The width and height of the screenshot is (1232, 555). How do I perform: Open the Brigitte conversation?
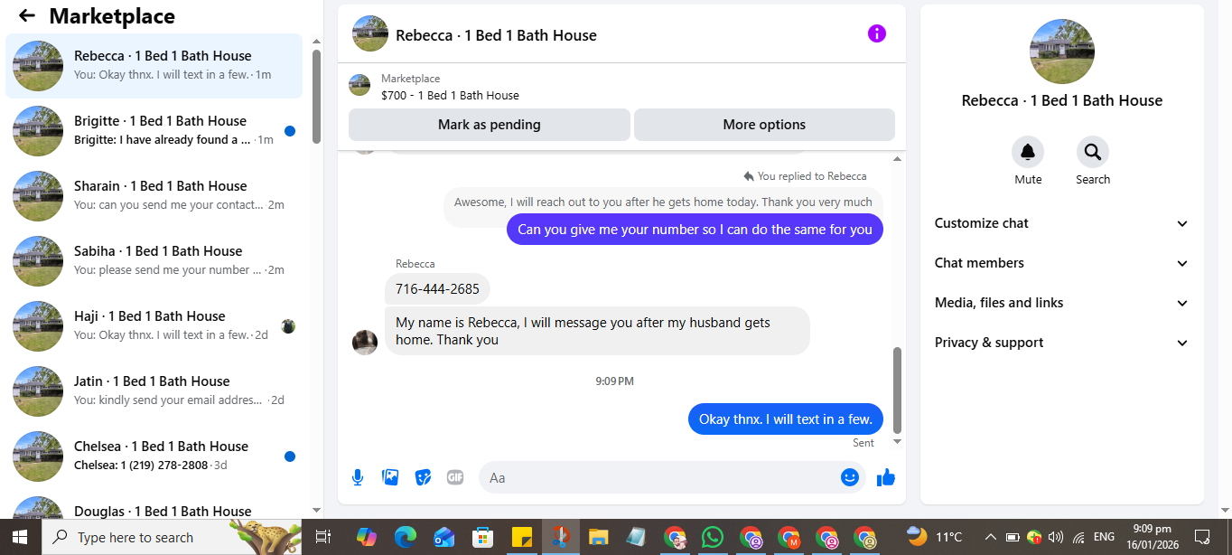point(154,130)
